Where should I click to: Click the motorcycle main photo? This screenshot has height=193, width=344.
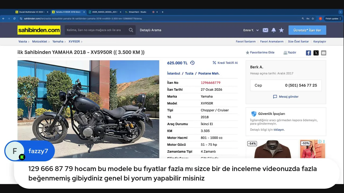88,109
